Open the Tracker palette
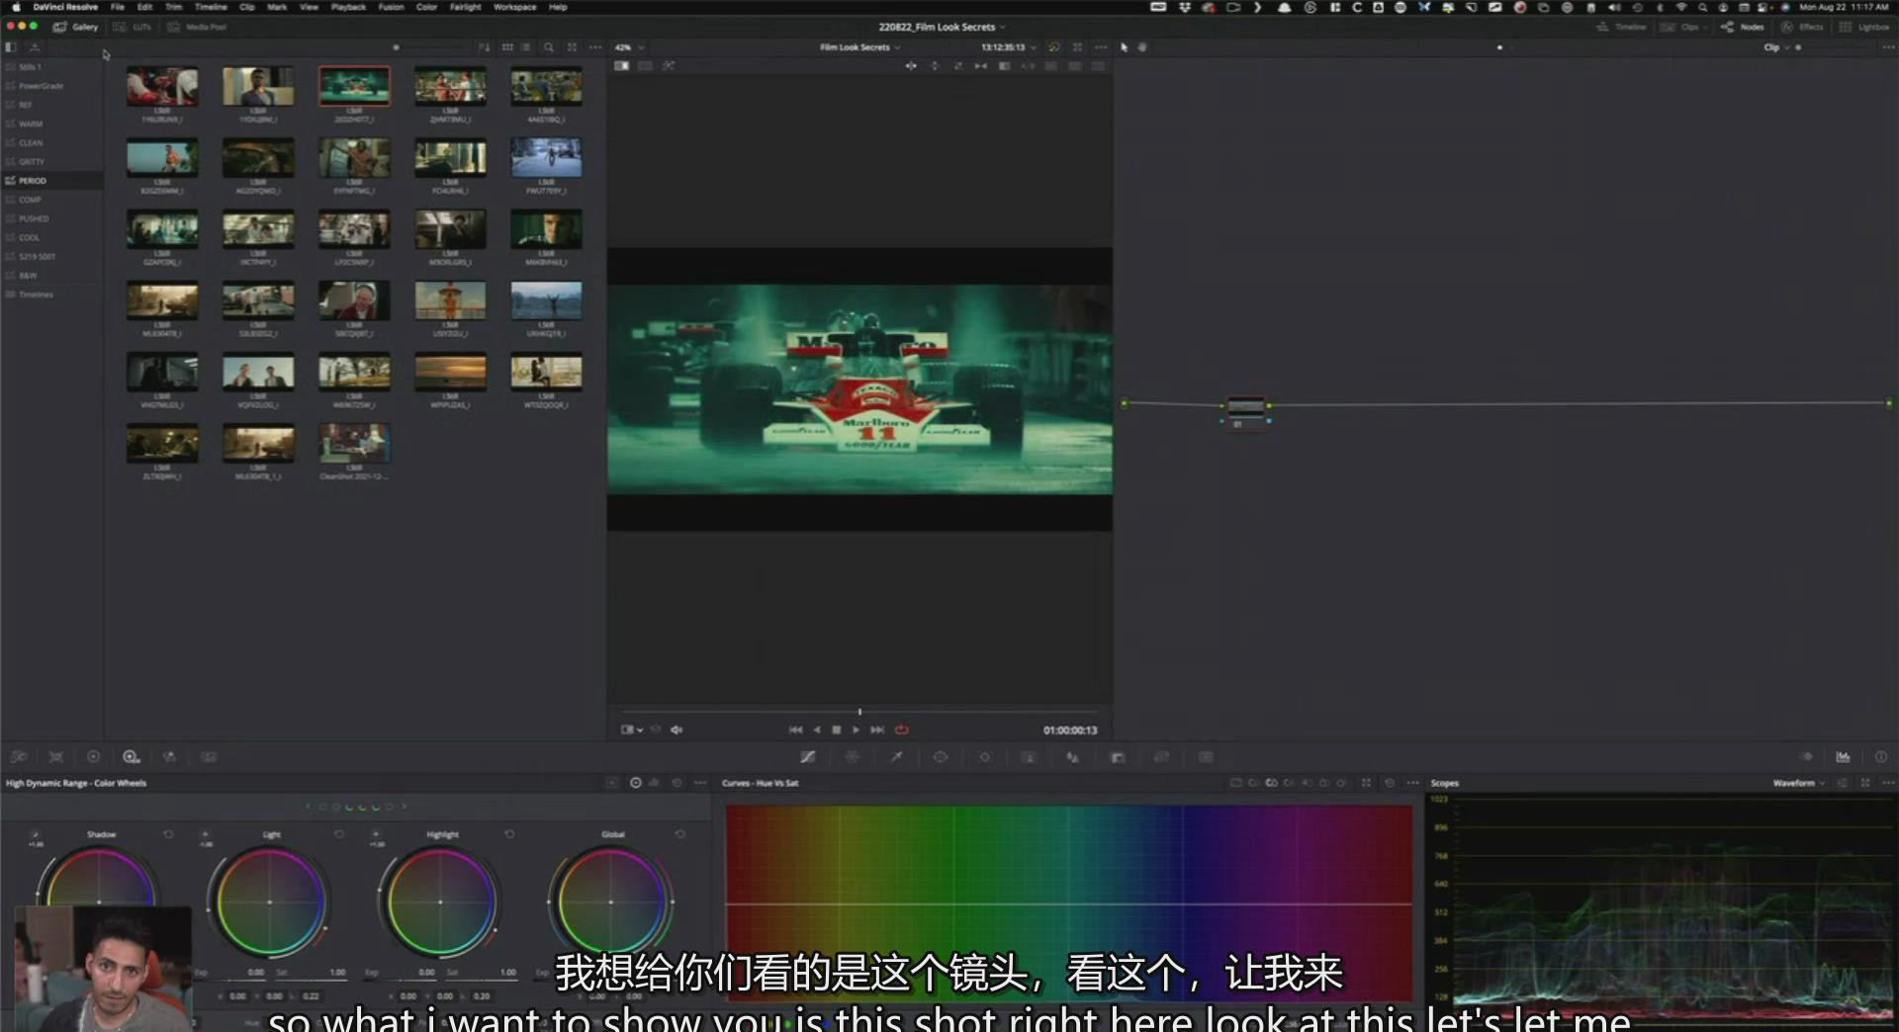 pos(985,757)
